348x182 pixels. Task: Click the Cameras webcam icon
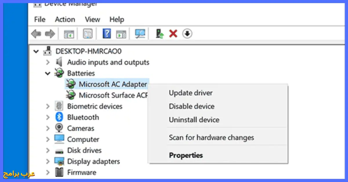tap(59, 128)
